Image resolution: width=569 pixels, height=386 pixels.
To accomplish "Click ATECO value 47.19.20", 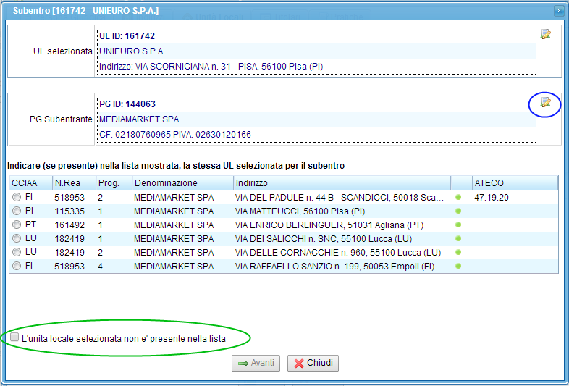I will point(492,198).
